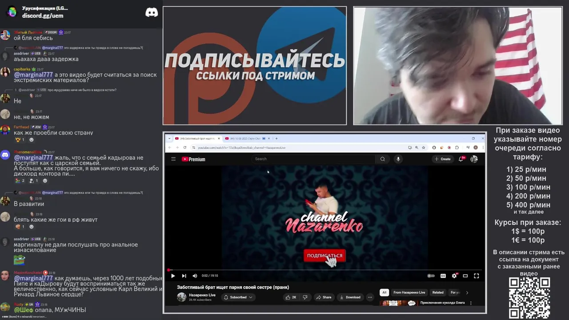The image size is (569, 320).
Task: Click the YouTube Create button
Action: coord(443,159)
